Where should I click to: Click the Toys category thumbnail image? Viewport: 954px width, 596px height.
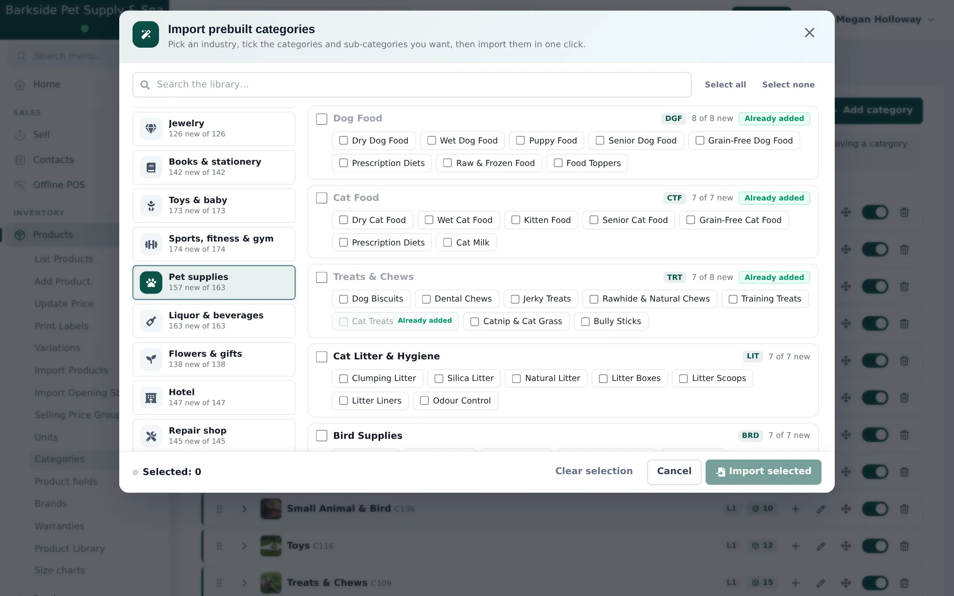(x=271, y=546)
